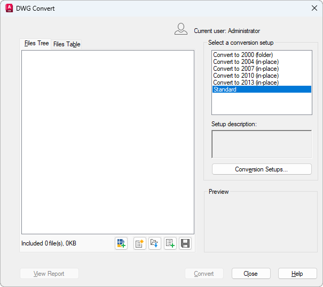323x287 pixels.
Task: Open Help for DWG Convert
Action: 297,274
